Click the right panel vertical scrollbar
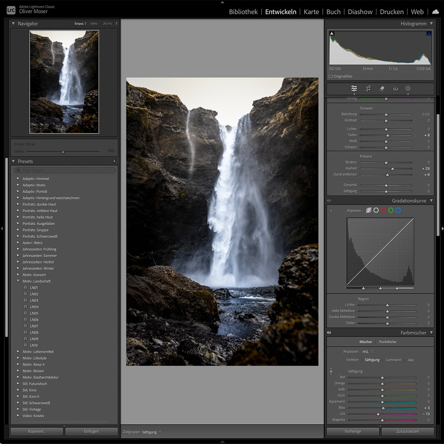 tap(438, 174)
